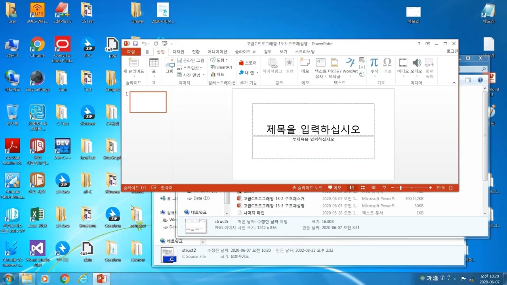The image size is (507, 285).
Task: Click the 메모 comment icon in the ribbon
Action: (305, 63)
